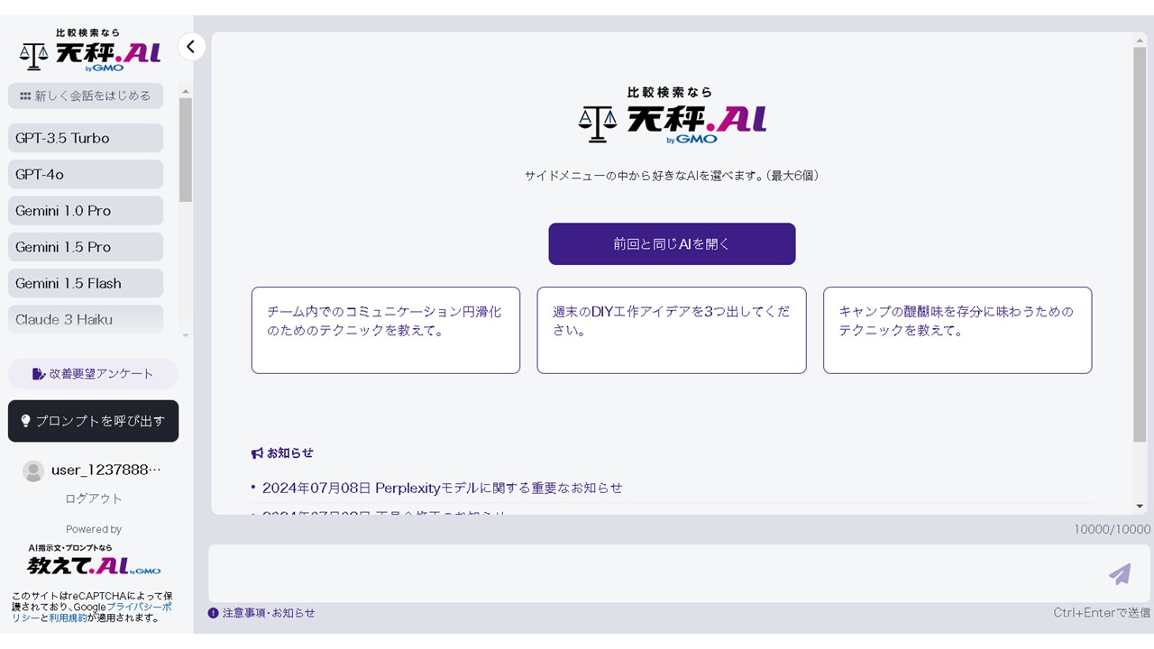
Task: Click the DIY工作アイデア suggestion card
Action: tap(671, 330)
